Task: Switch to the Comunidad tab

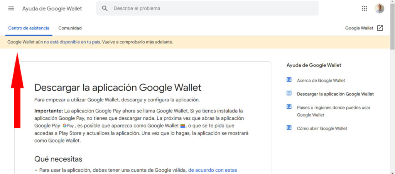Action: tap(70, 28)
